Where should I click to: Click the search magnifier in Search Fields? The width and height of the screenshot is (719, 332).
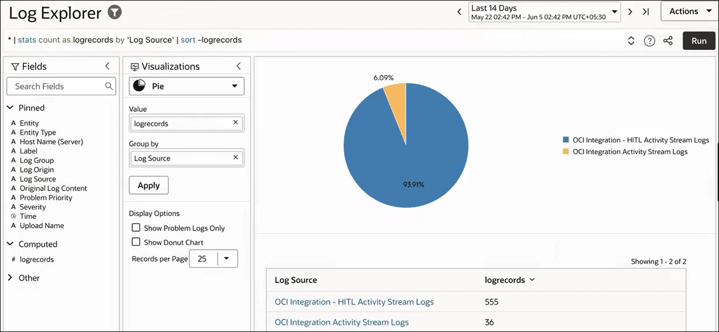(109, 86)
